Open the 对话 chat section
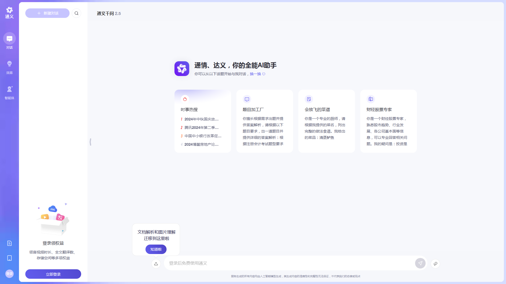Screen dimensions: 506x284 point(9,41)
